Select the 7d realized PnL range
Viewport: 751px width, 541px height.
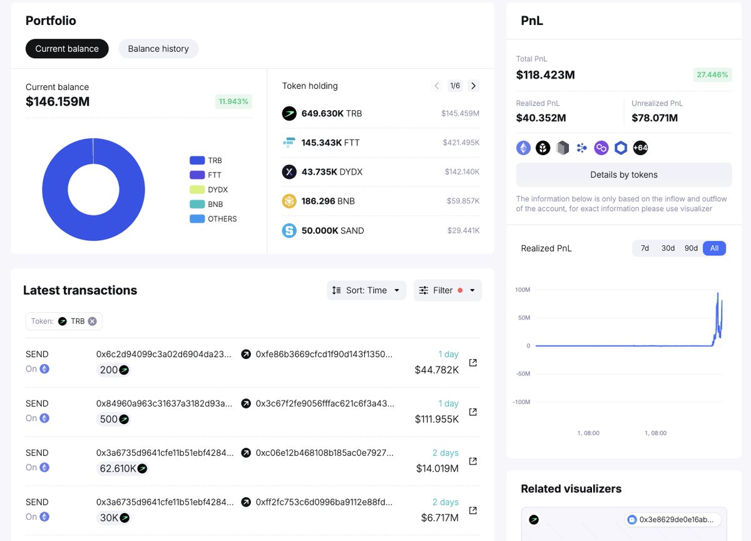(x=645, y=248)
